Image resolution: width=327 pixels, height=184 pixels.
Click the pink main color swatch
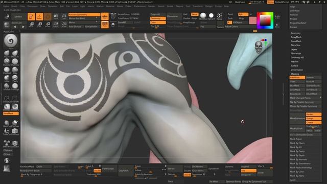[x=252, y=20]
